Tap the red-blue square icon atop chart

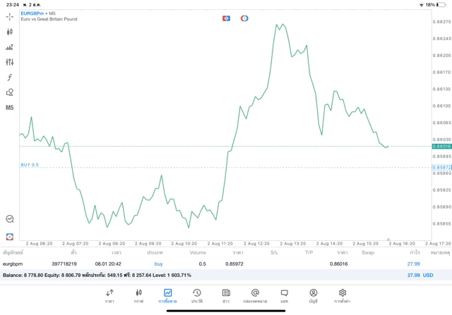[226, 18]
